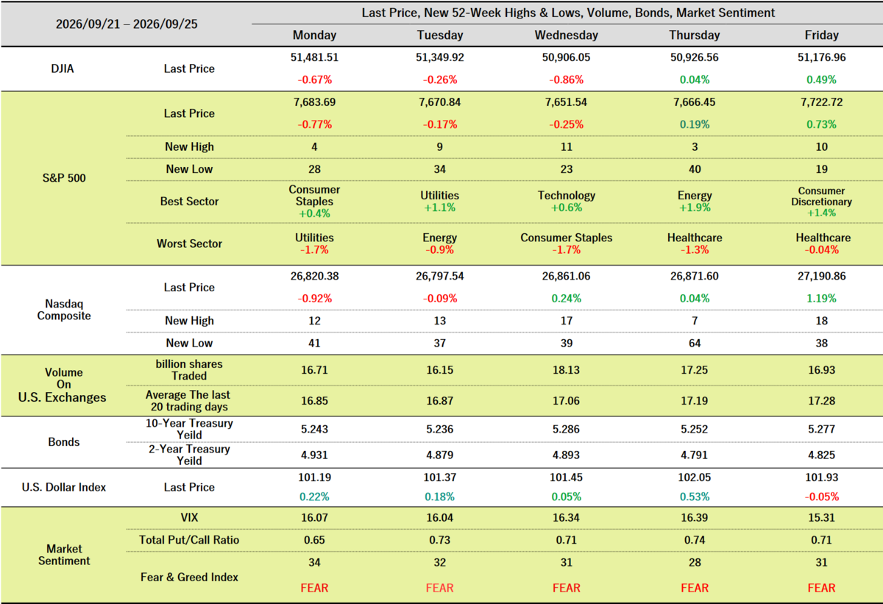Select the Technology best sector cell
The width and height of the screenshot is (883, 604).
pos(567,201)
